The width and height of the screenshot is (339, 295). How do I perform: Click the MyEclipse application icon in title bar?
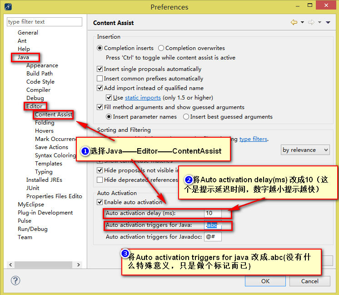point(8,7)
